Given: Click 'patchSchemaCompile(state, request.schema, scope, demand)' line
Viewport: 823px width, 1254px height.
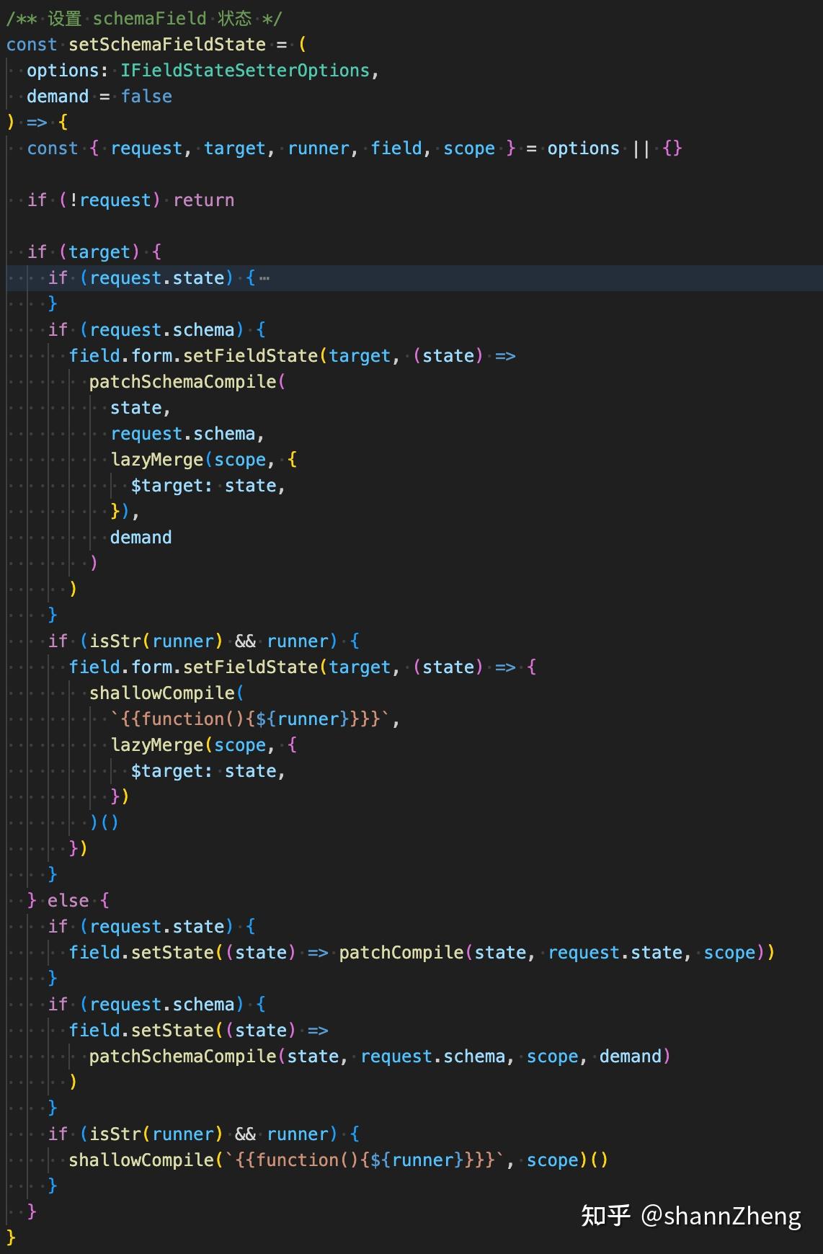Looking at the screenshot, I should (x=380, y=1057).
